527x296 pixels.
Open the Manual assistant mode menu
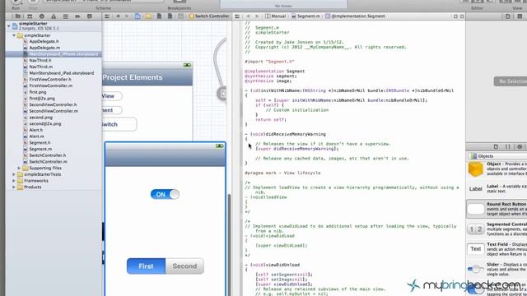coord(276,16)
